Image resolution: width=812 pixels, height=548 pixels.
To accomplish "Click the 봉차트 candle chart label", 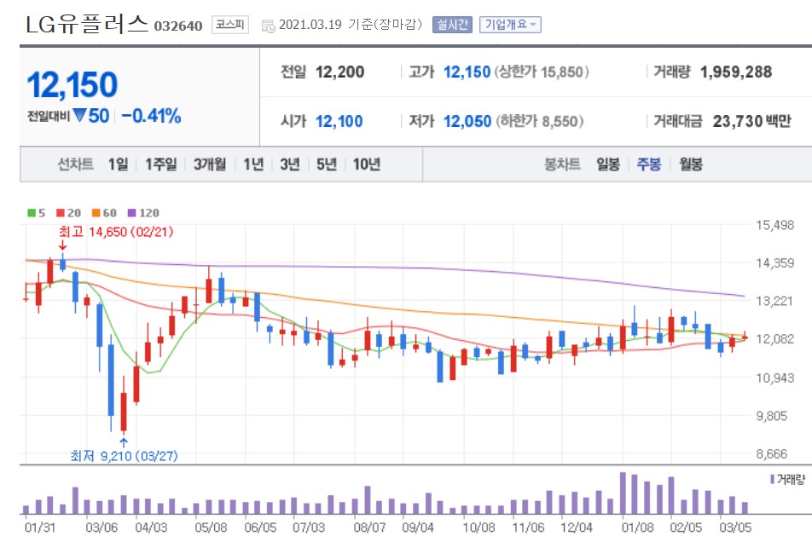I will (x=562, y=164).
